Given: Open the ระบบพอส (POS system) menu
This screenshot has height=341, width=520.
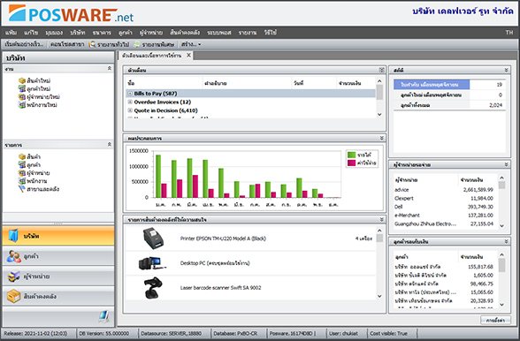Looking at the screenshot, I should (x=219, y=33).
